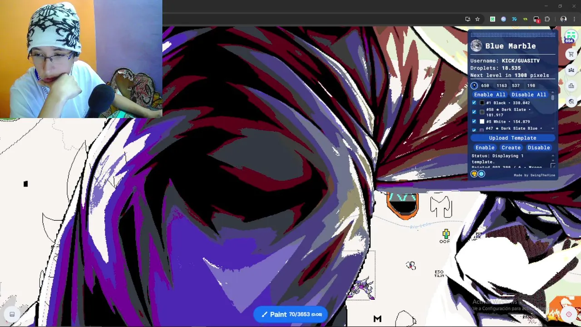
Task: Click Paint 70/3653 button
Action: tap(291, 314)
